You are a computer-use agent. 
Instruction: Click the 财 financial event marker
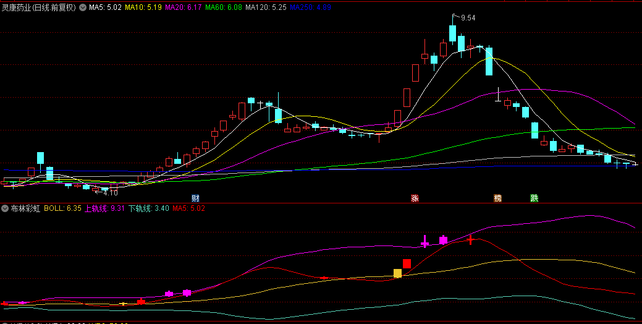pyautogui.click(x=195, y=198)
